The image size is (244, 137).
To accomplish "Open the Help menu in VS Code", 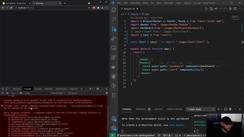I will tap(178, 3).
